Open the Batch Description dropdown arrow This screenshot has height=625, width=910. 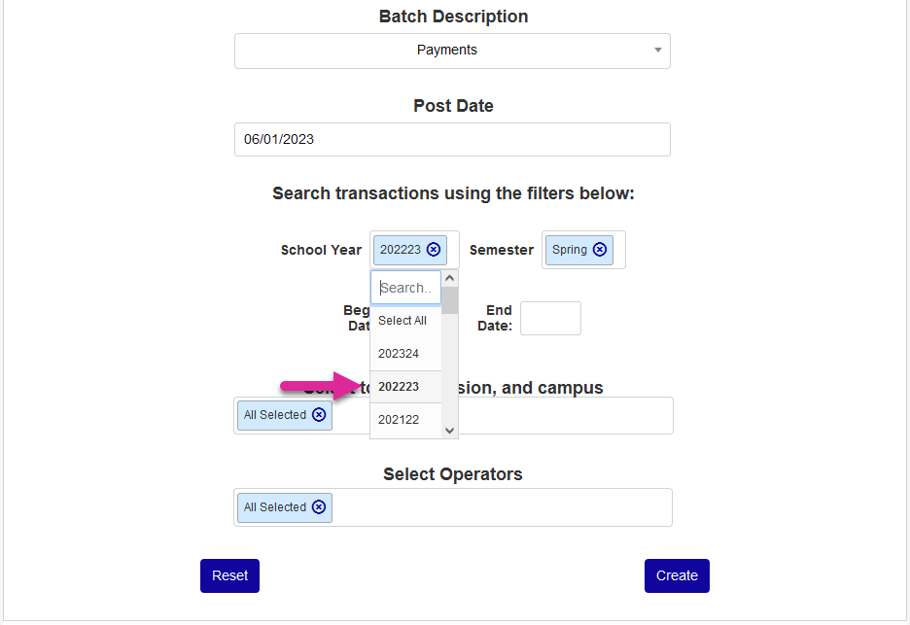pos(657,51)
